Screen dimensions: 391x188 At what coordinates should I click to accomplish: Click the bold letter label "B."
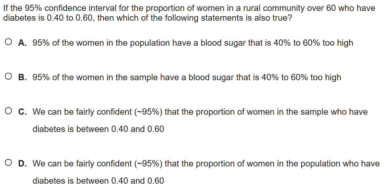point(22,77)
